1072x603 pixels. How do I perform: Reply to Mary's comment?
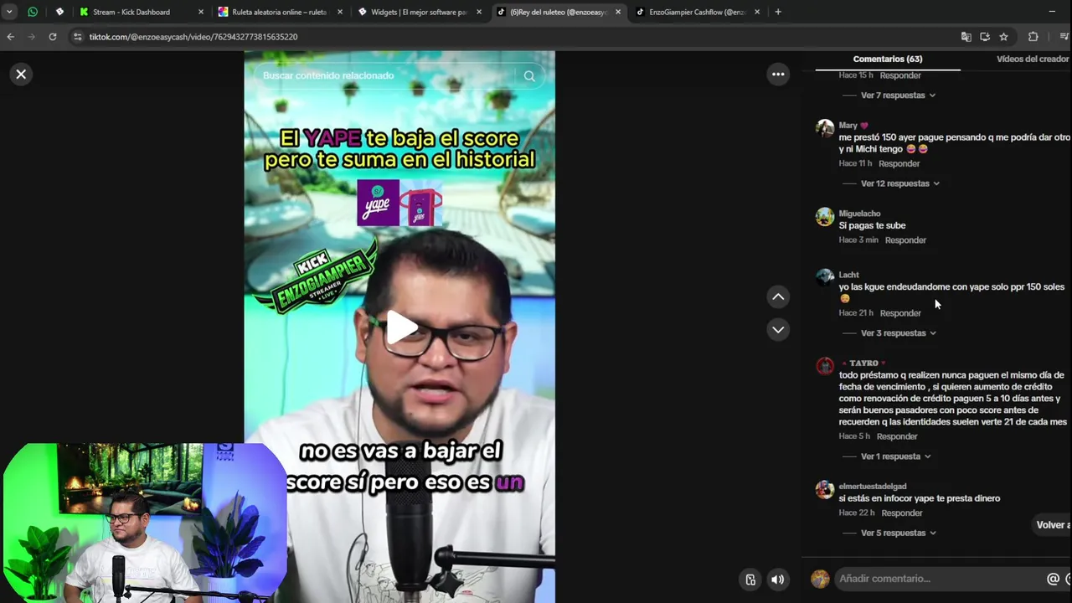pyautogui.click(x=899, y=164)
